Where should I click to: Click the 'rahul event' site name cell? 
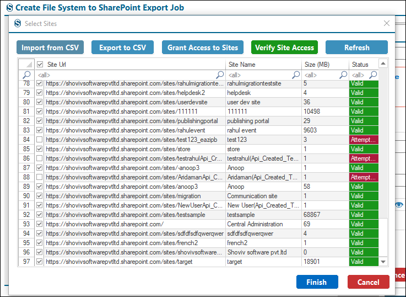pos(263,130)
